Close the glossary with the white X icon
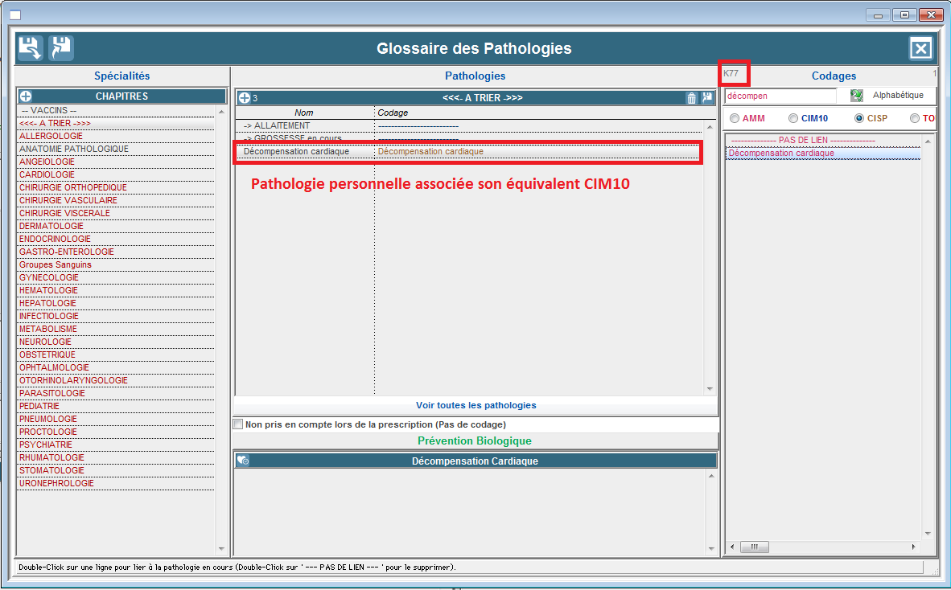 coord(920,49)
